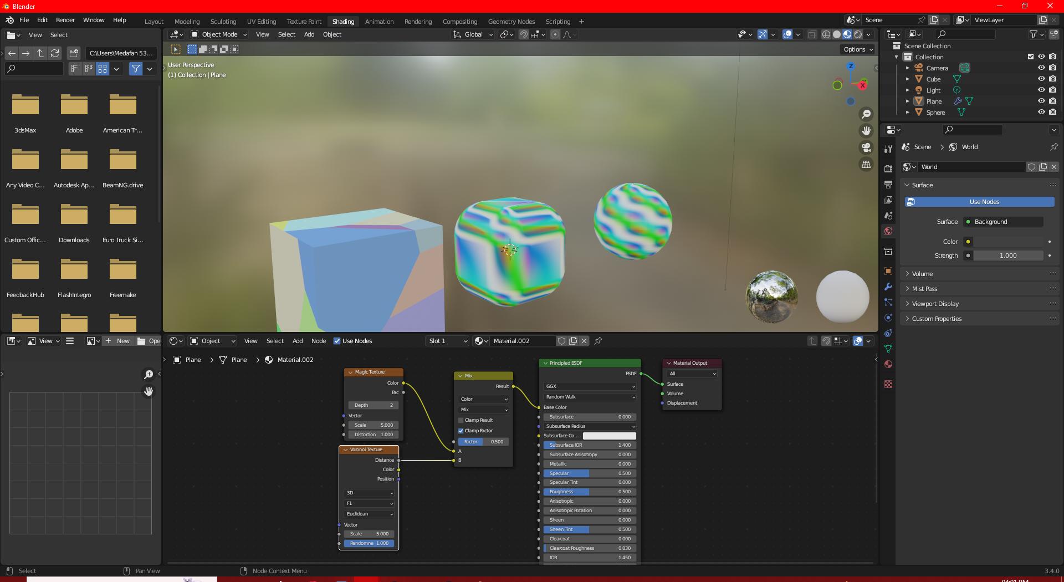The image size is (1064, 582).
Task: Pin the node editor material
Action: click(598, 341)
